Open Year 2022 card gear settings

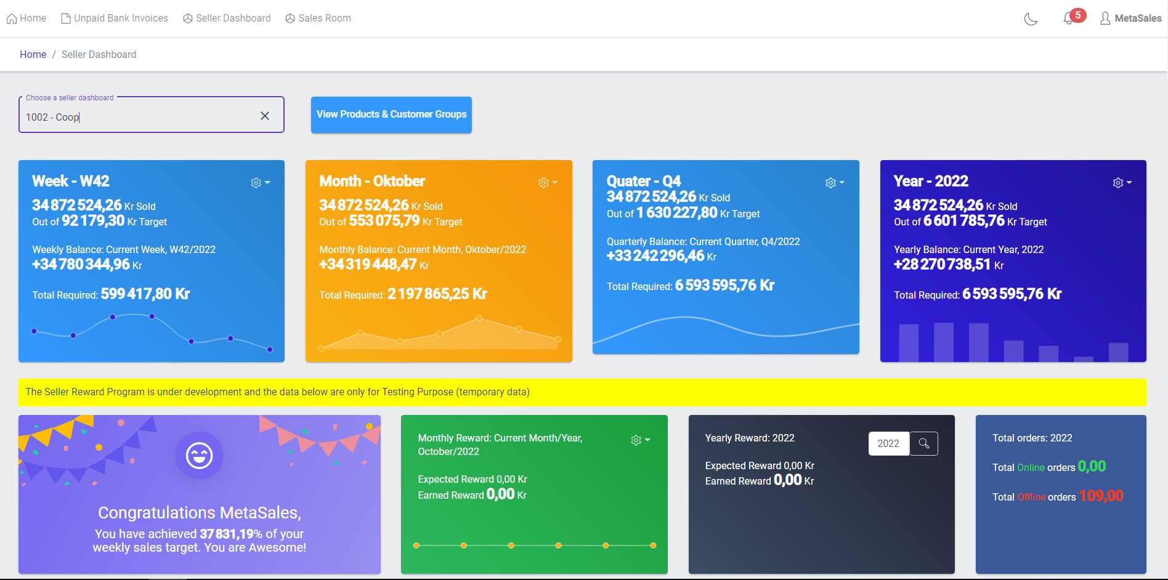click(1122, 183)
